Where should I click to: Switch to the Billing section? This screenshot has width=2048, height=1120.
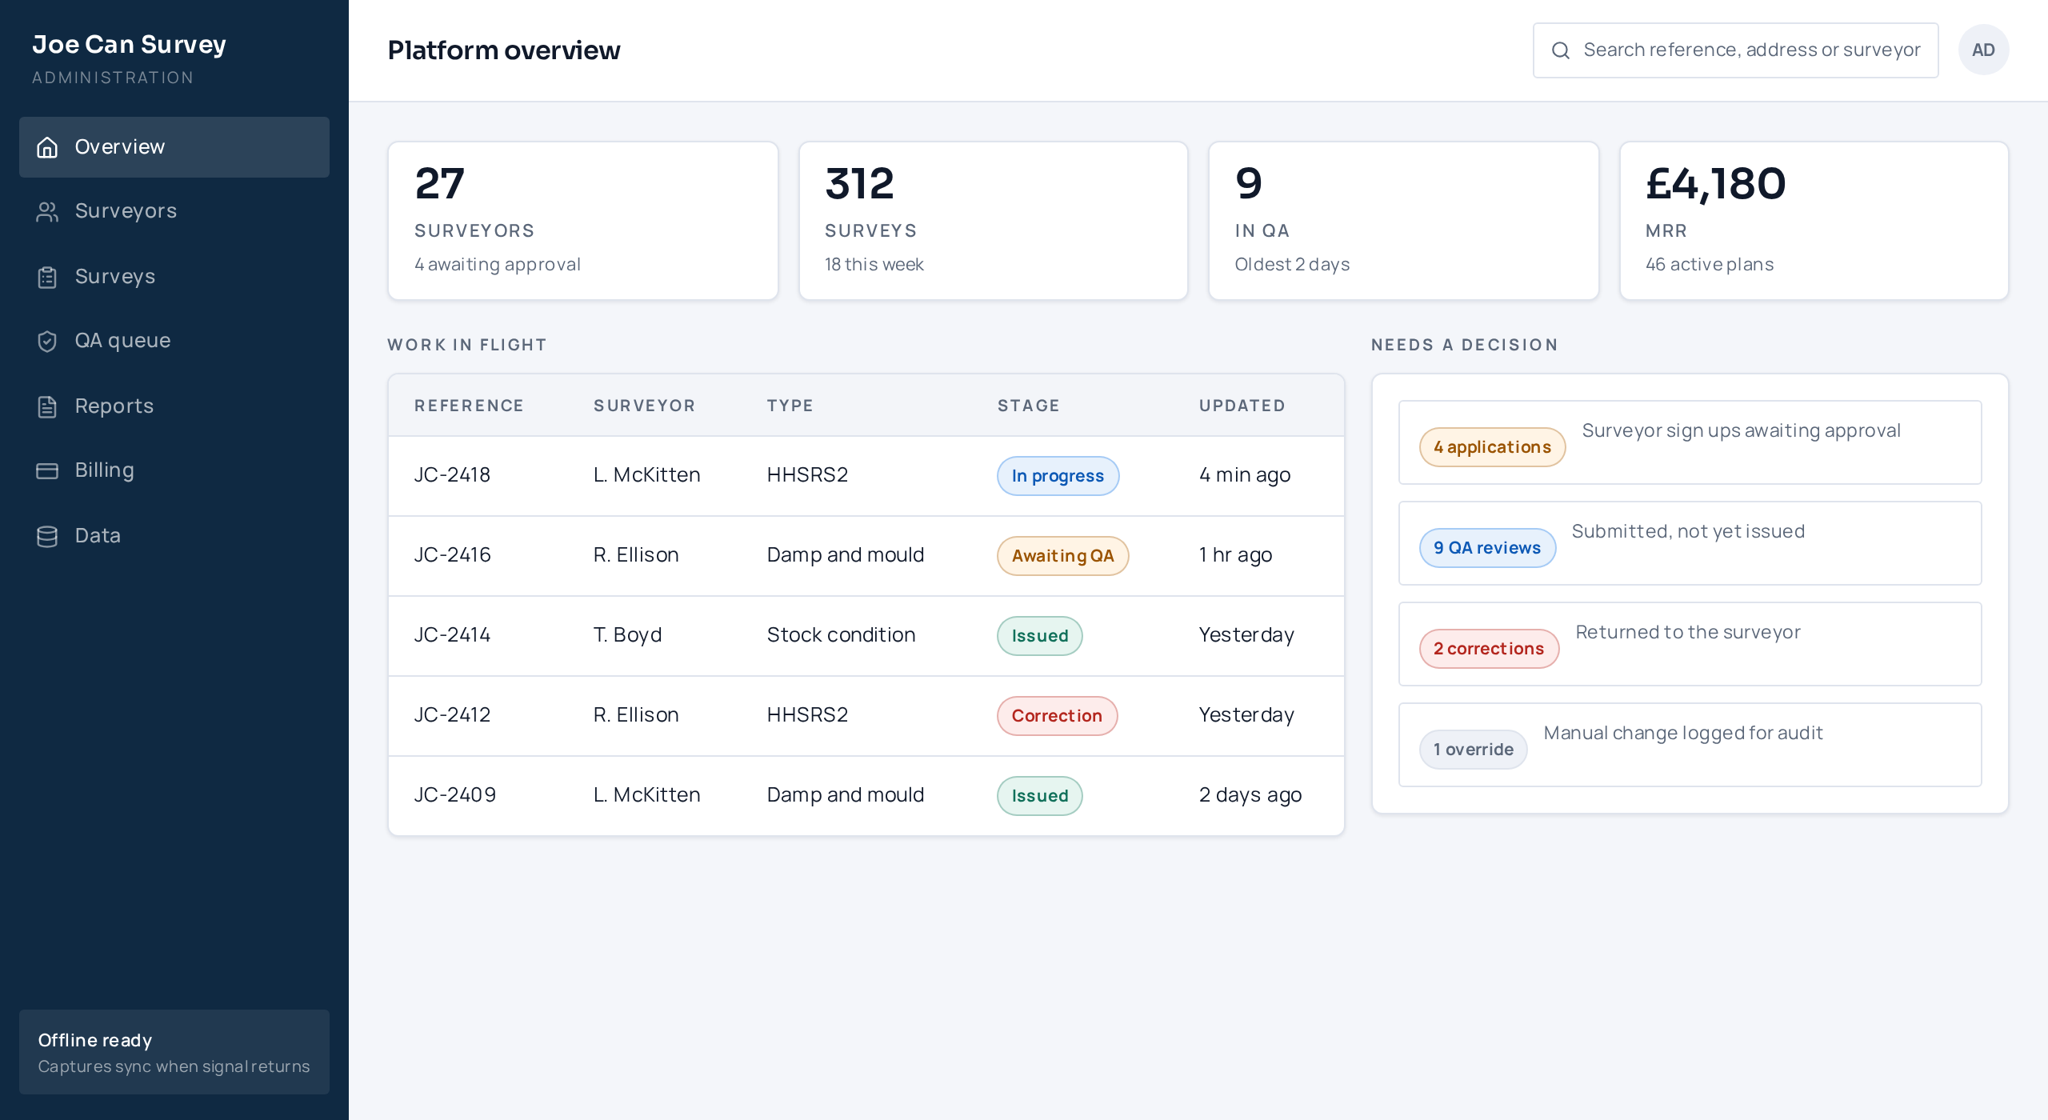point(174,470)
